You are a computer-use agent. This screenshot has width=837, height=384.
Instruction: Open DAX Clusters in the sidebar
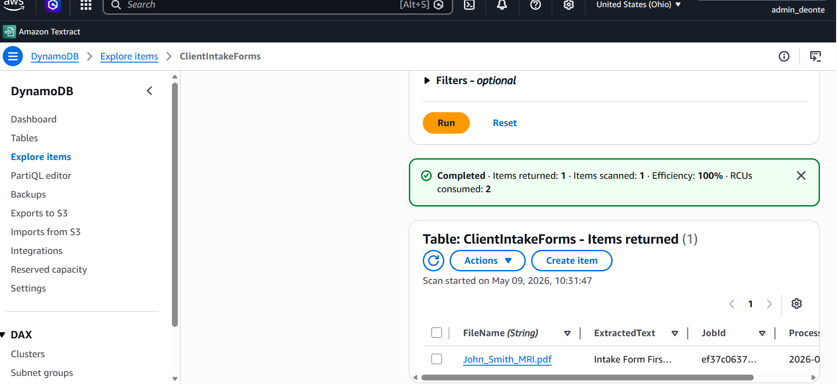[x=28, y=354]
